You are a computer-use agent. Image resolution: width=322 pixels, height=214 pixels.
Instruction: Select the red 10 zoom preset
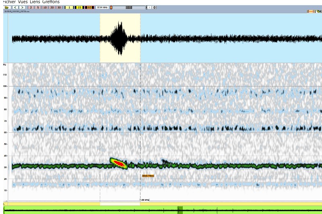click(45, 7)
